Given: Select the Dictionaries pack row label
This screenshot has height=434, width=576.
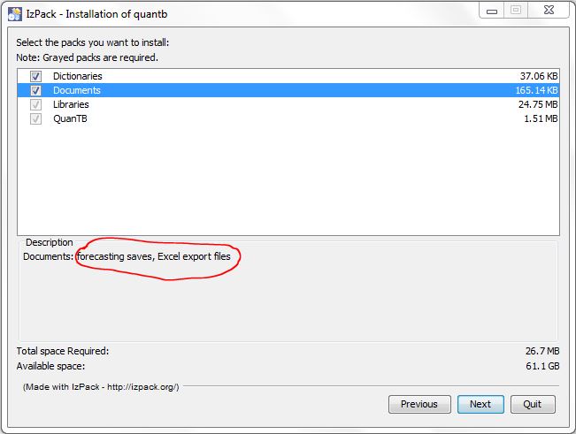Looking at the screenshot, I should click(x=78, y=76).
